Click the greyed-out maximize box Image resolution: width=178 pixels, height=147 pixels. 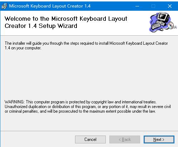pos(153,6)
